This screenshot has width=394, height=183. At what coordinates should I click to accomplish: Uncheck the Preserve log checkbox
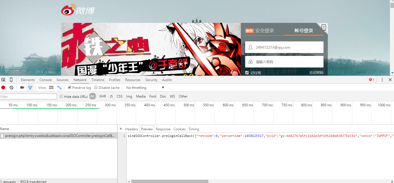70,88
